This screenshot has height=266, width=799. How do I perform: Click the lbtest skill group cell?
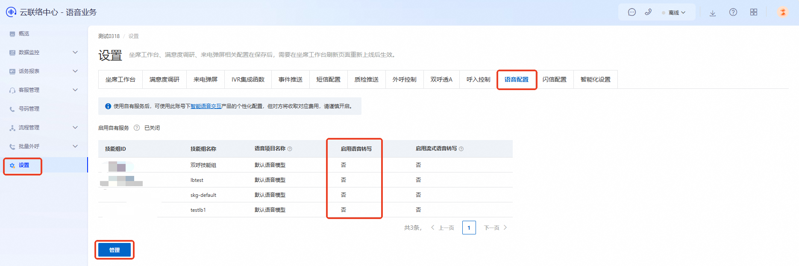tap(197, 180)
